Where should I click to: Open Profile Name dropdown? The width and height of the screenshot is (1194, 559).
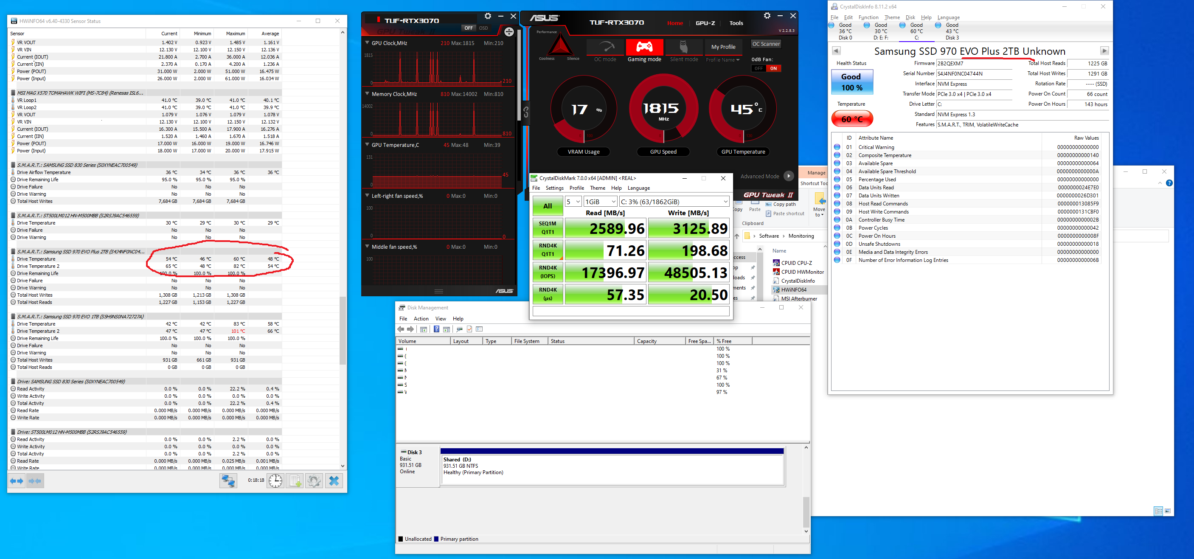(x=722, y=60)
